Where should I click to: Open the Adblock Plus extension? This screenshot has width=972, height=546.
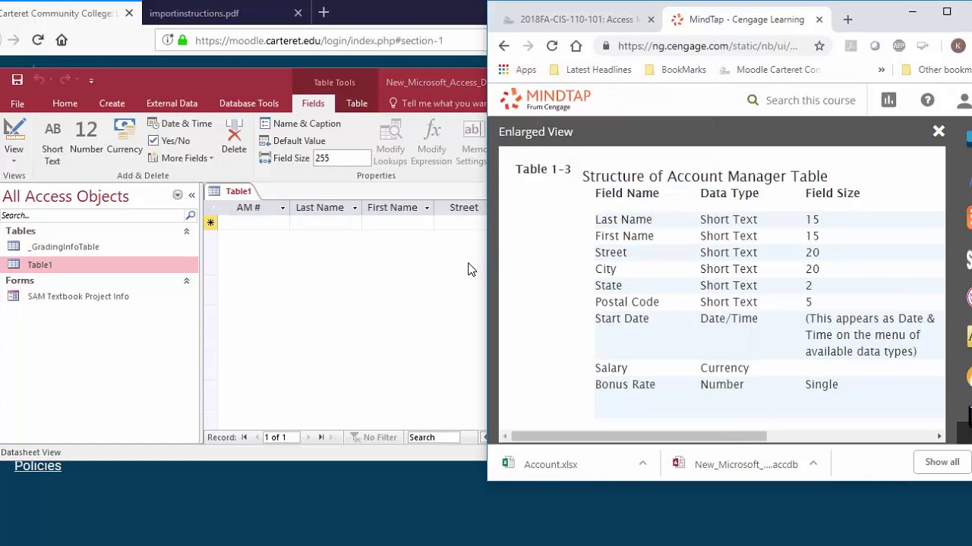tap(899, 46)
